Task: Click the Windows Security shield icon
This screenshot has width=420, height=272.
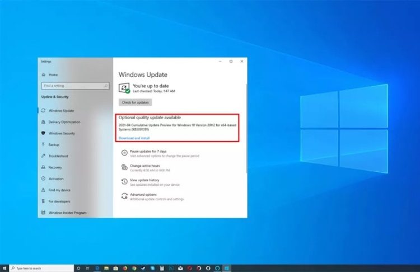Action: click(x=43, y=133)
